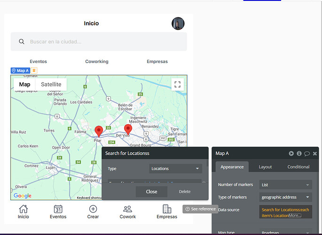Click the Type label in search dialog
The width and height of the screenshot is (322, 235).
point(112,169)
